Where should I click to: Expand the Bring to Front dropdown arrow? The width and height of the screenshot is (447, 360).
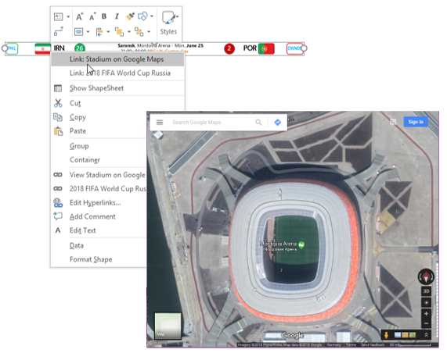click(129, 31)
